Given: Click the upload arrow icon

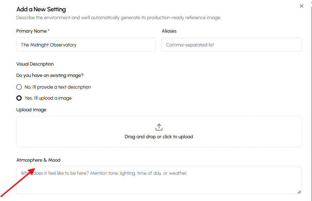Looking at the screenshot, I should pos(159,127).
